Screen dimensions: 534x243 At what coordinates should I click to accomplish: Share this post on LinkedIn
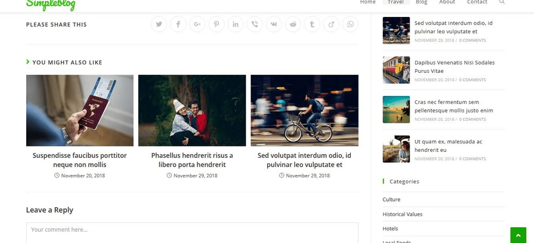(235, 24)
